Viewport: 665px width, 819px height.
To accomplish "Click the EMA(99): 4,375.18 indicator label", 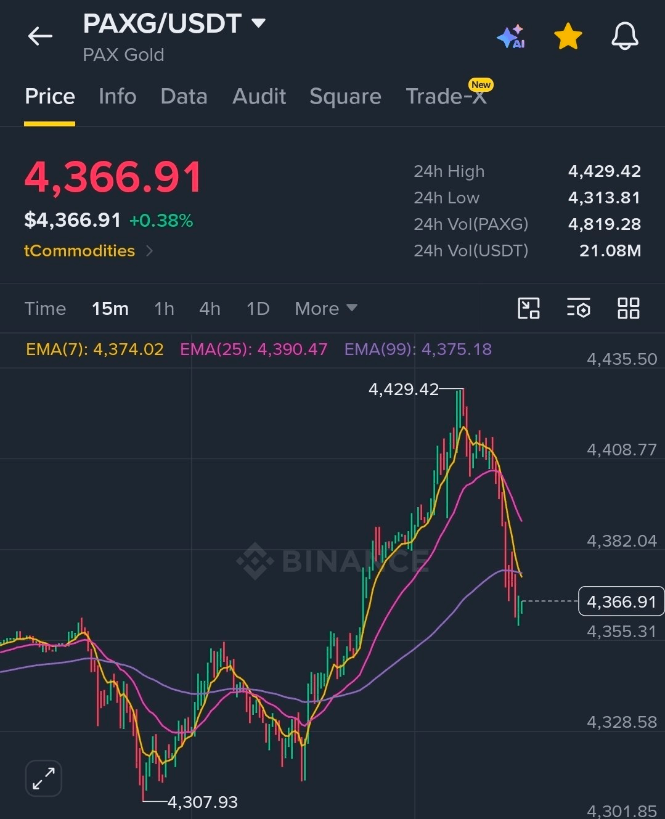I will pyautogui.click(x=418, y=349).
